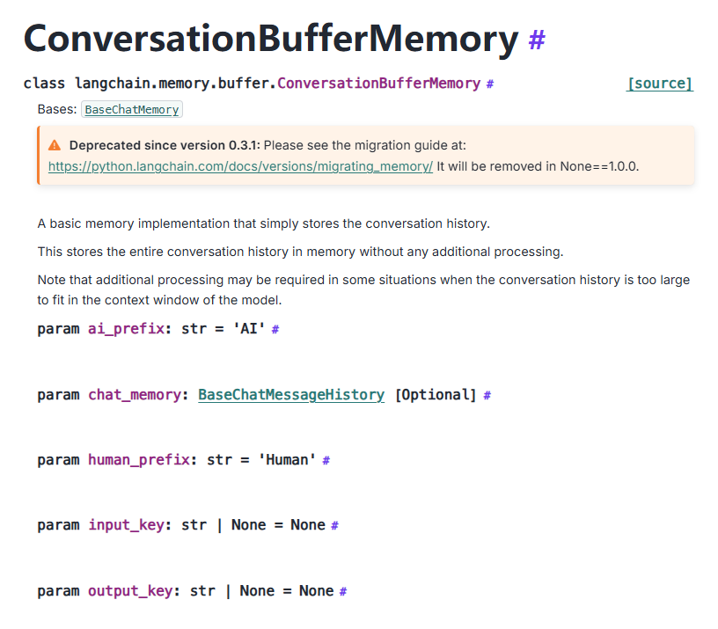The width and height of the screenshot is (718, 629).
Task: Click the permalink hash after the class signature
Action: [490, 84]
